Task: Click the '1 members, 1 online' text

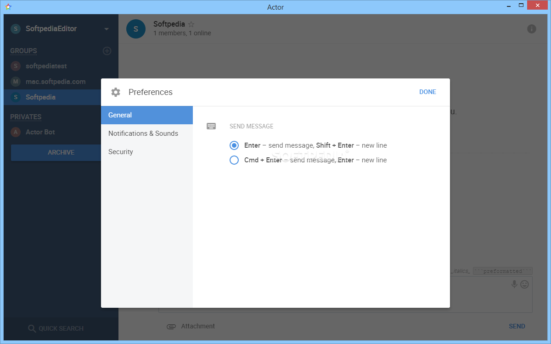Action: point(182,33)
